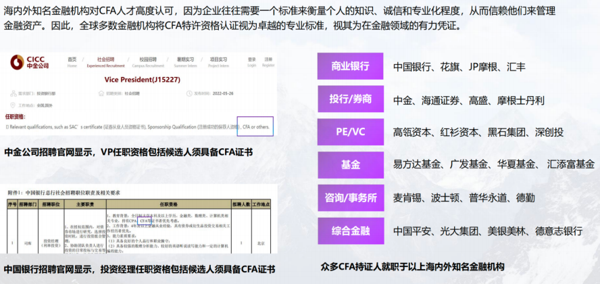
Task: Click the 任职资格 heading in CICC posting
Action: point(16,116)
